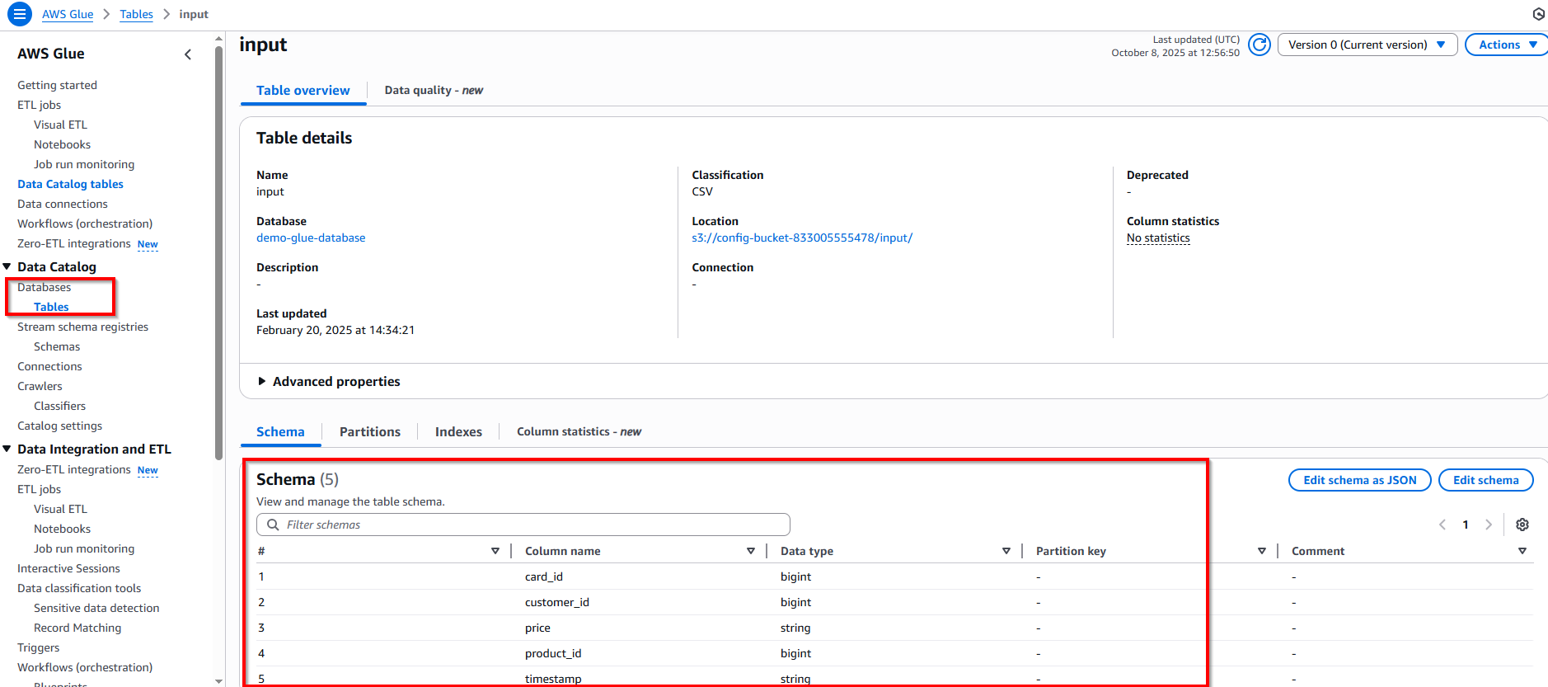Click Edit schema as JSON button

tap(1359, 480)
